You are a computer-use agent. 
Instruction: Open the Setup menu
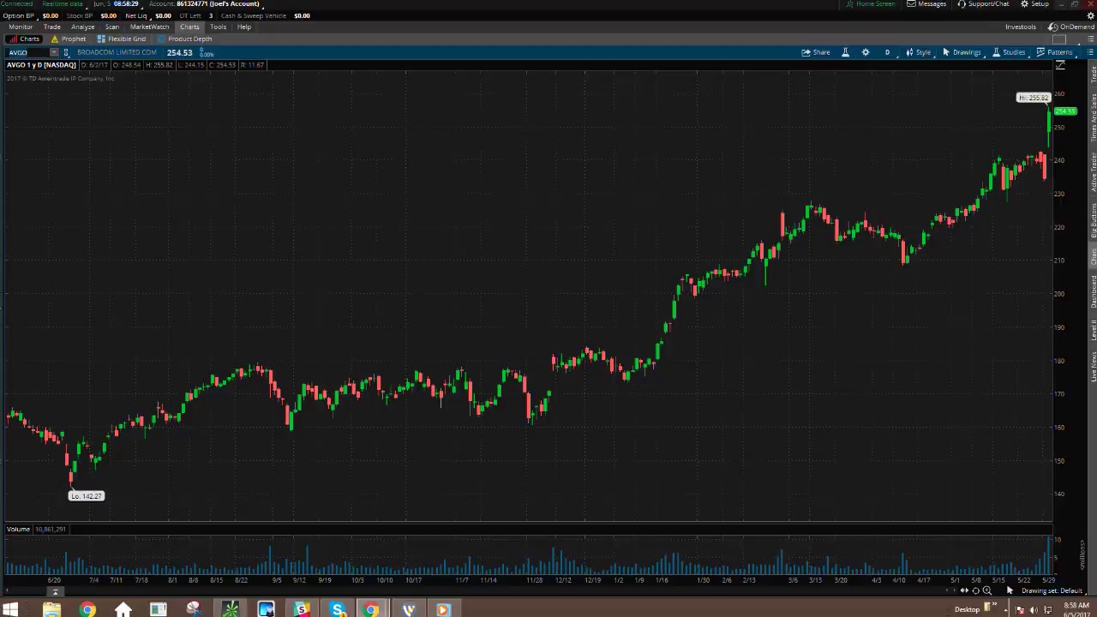[x=1034, y=3]
